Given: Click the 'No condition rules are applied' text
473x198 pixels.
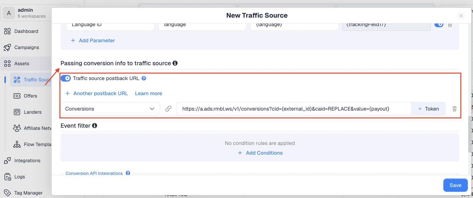Looking at the screenshot, I should tap(260, 143).
